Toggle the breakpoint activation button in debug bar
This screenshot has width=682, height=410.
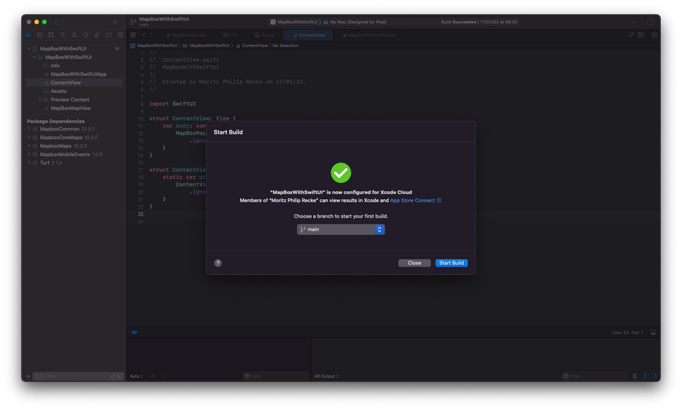click(134, 332)
